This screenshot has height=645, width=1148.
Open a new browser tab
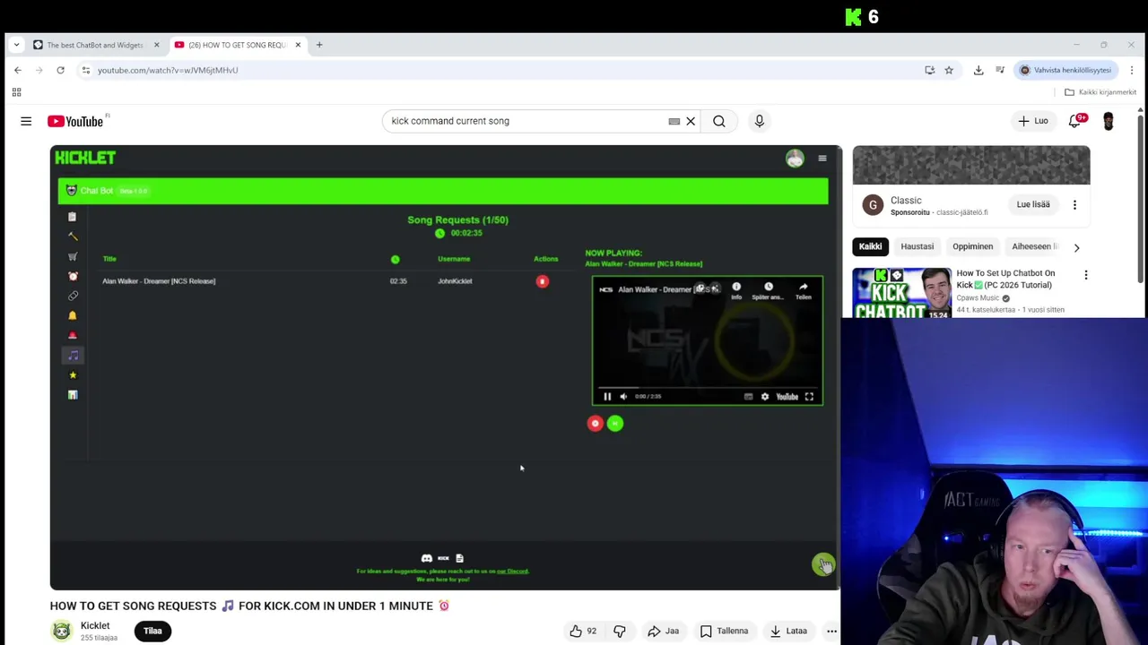coord(318,45)
